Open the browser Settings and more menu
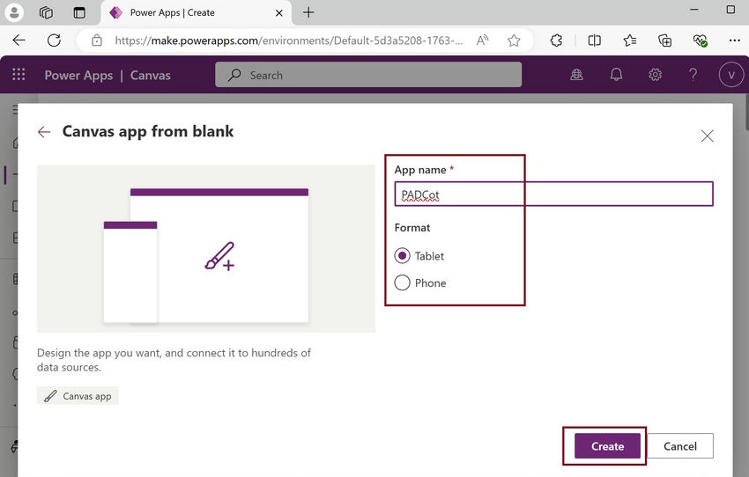 (735, 40)
